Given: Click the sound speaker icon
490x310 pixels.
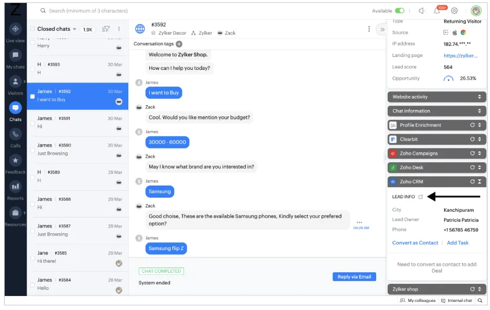Looking at the screenshot, I should point(421,11).
